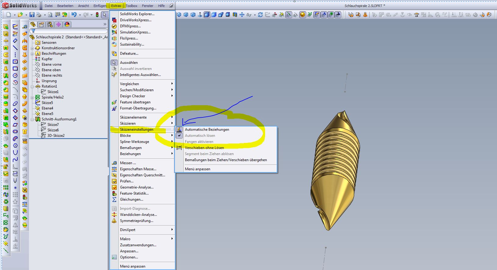The image size is (497, 270).
Task: Toggle Shaded With Edges display mode
Action: [207, 15]
